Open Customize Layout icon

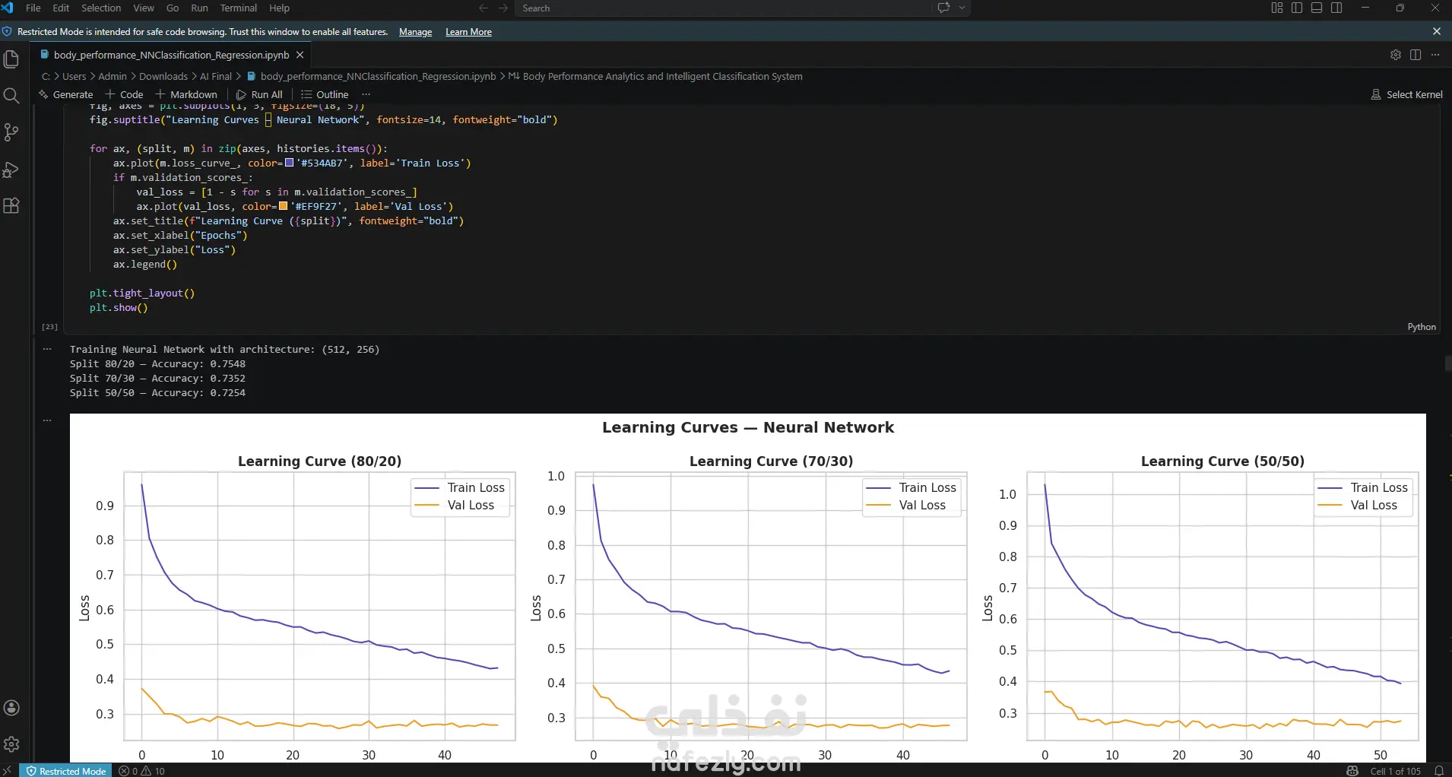1277,8
